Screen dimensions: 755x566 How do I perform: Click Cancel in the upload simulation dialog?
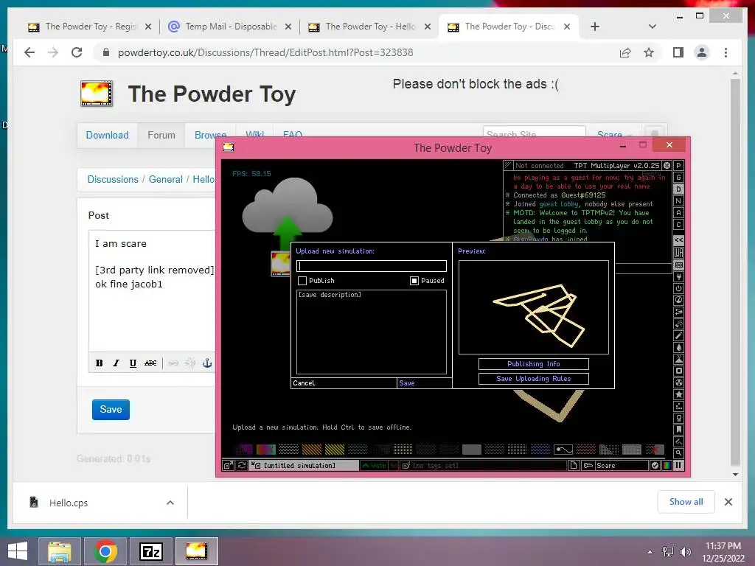(344, 383)
